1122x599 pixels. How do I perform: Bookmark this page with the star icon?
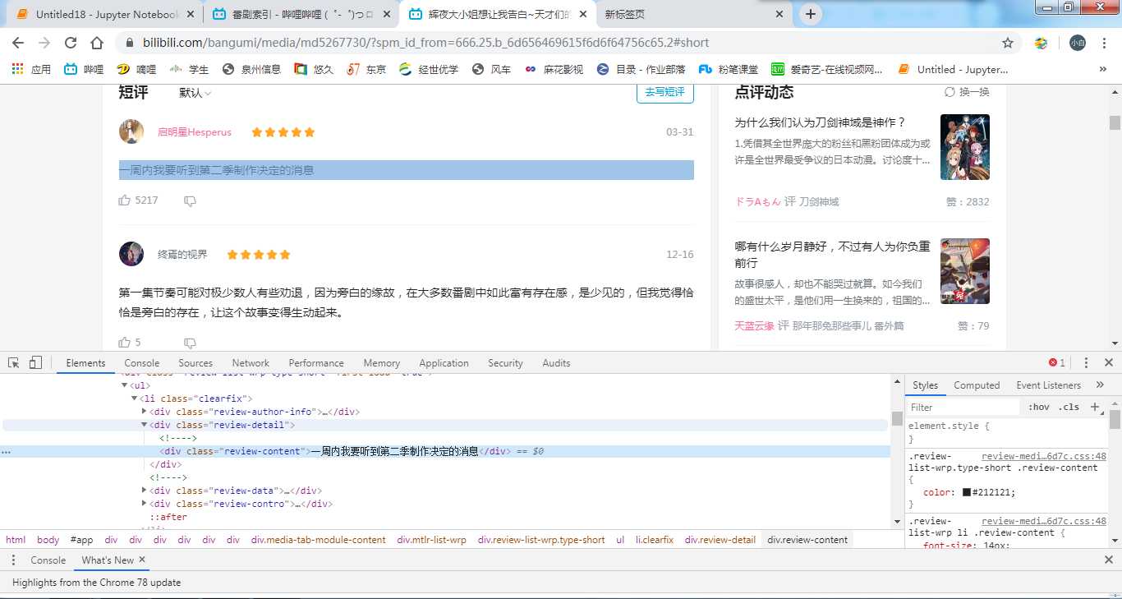click(1008, 43)
